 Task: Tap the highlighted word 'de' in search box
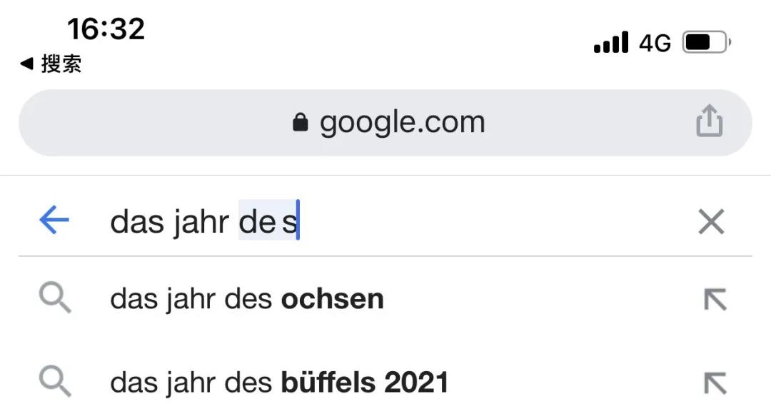click(257, 222)
